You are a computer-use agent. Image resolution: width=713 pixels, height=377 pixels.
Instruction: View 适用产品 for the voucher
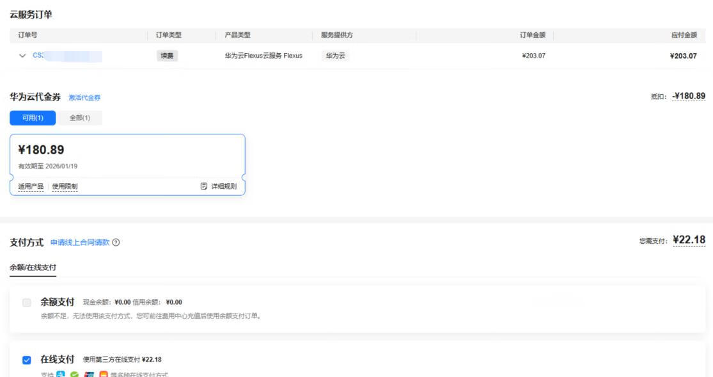point(31,186)
